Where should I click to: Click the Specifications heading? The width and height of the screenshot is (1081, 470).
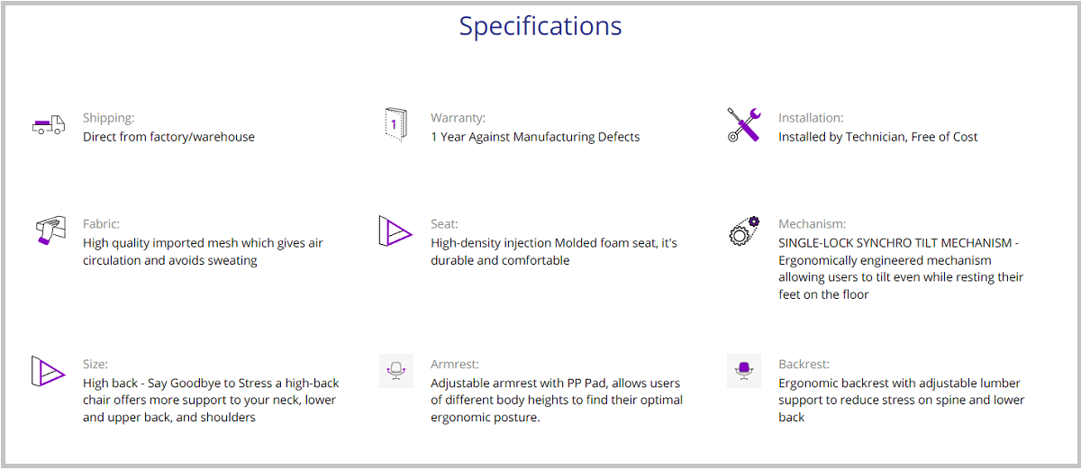coord(540,25)
